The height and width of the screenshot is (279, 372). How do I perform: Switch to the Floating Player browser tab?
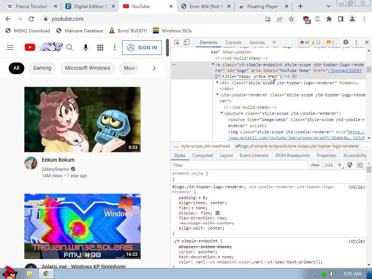[x=263, y=7]
